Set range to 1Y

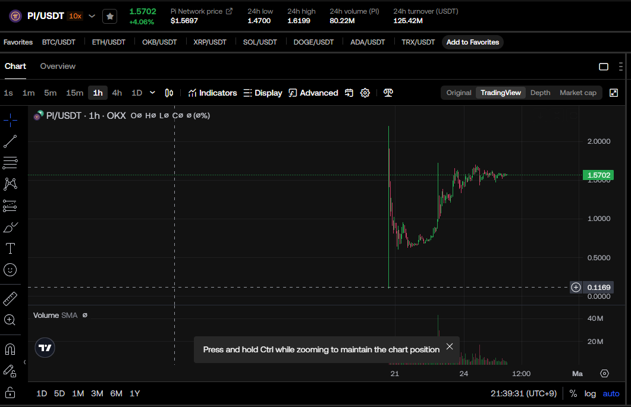click(x=135, y=393)
